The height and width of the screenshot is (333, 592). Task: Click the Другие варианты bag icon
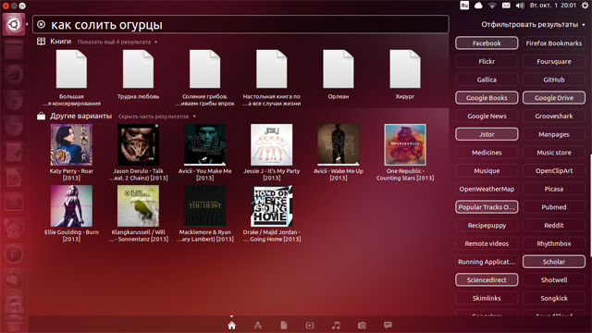(41, 116)
